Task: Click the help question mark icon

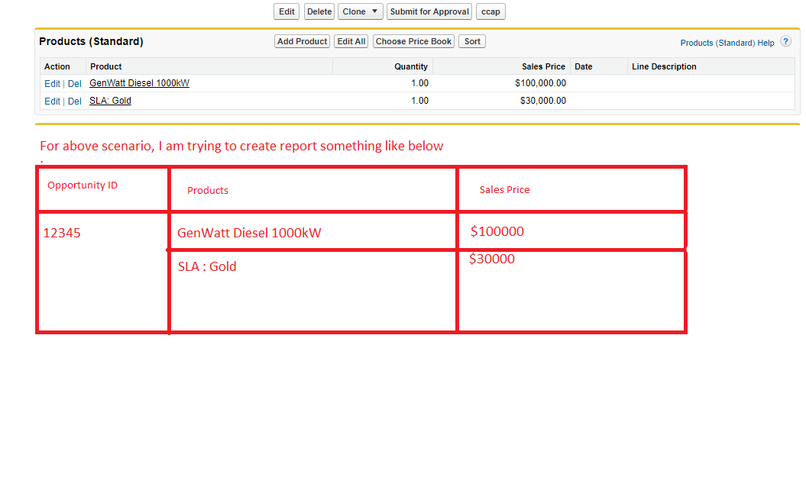Action: 785,42
